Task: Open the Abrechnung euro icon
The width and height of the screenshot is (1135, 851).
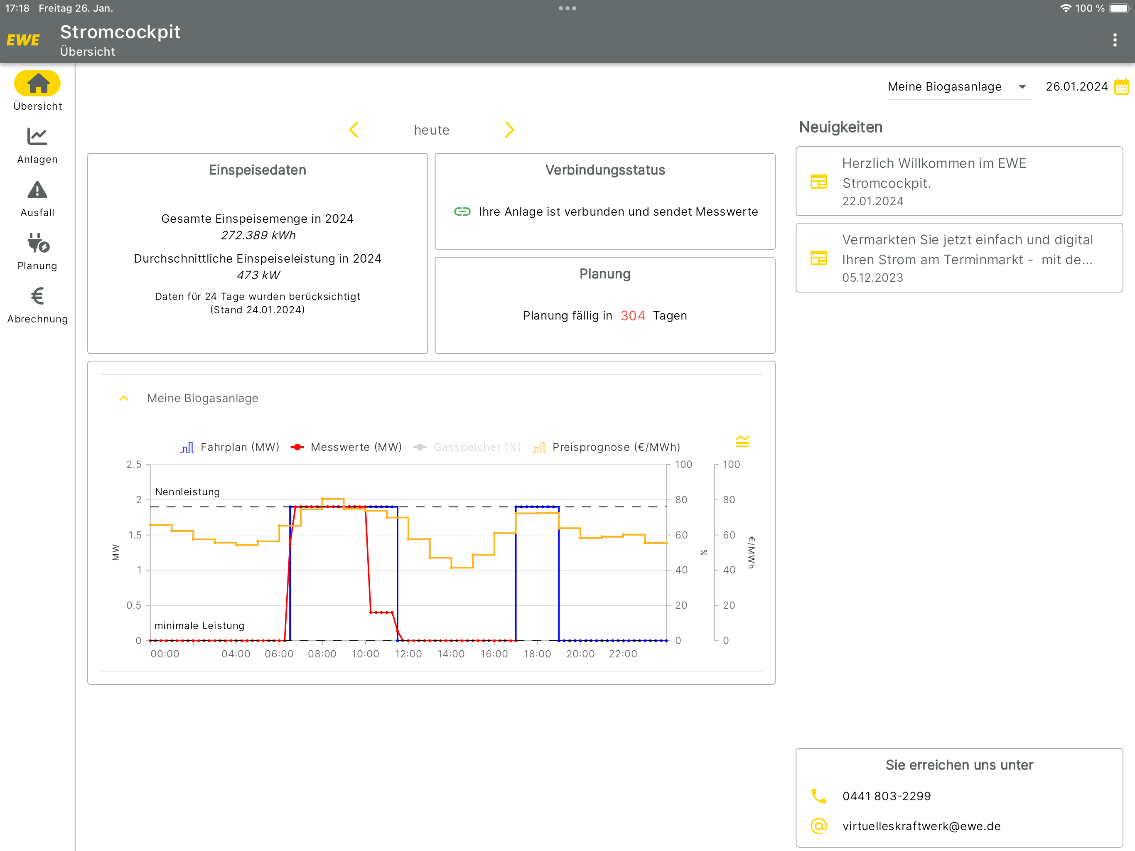Action: pyautogui.click(x=37, y=296)
